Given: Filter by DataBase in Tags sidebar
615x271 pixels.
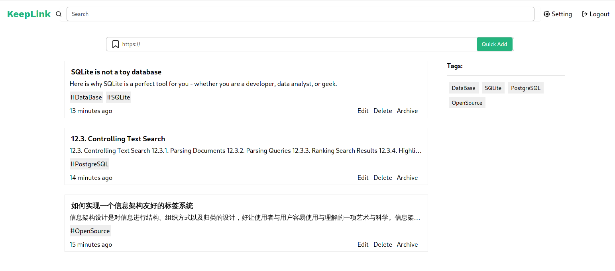Looking at the screenshot, I should [464, 88].
